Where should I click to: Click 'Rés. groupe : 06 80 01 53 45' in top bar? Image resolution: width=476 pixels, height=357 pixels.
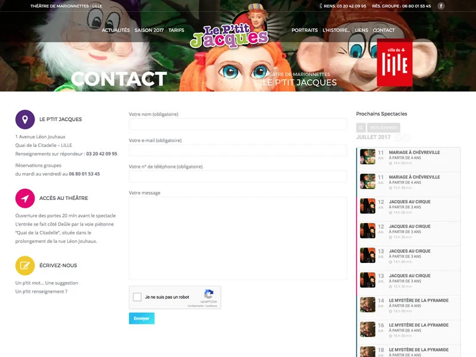tap(401, 6)
